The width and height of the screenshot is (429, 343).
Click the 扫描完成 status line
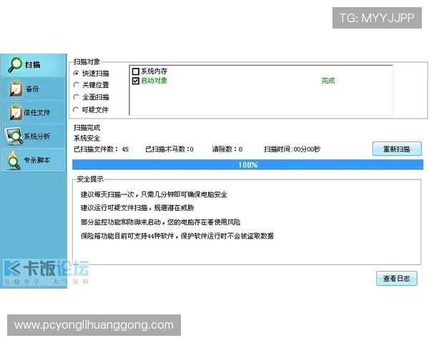pos(87,128)
